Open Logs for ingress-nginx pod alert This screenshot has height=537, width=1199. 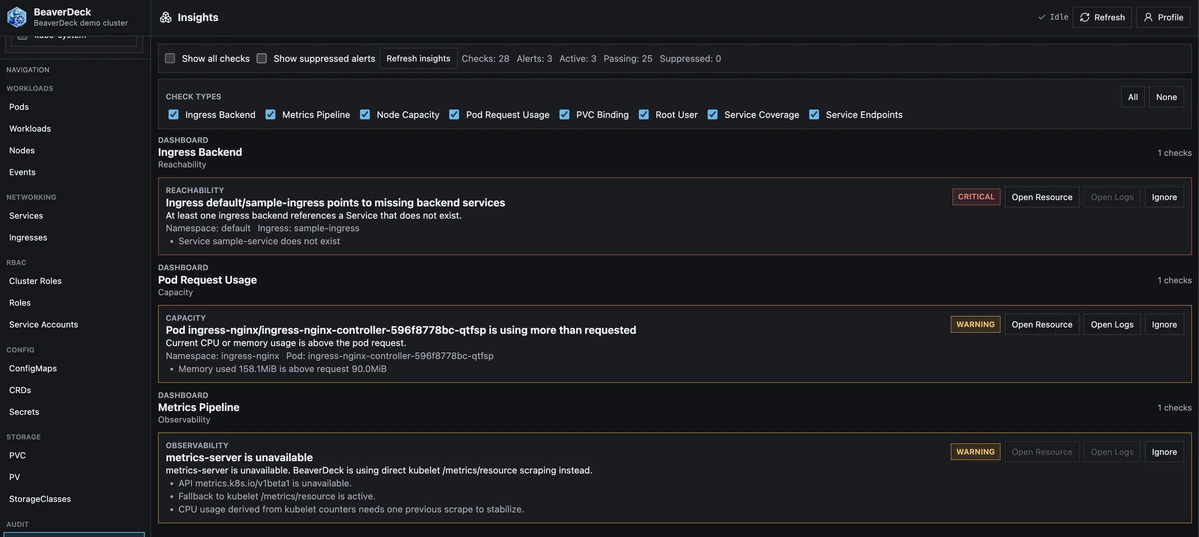(x=1112, y=324)
